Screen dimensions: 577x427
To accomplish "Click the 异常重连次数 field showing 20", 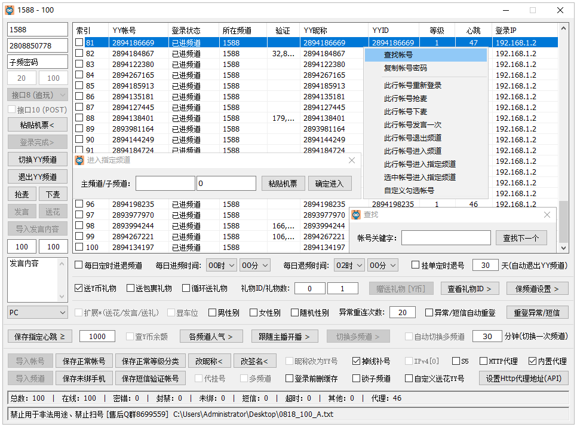I will (x=403, y=313).
